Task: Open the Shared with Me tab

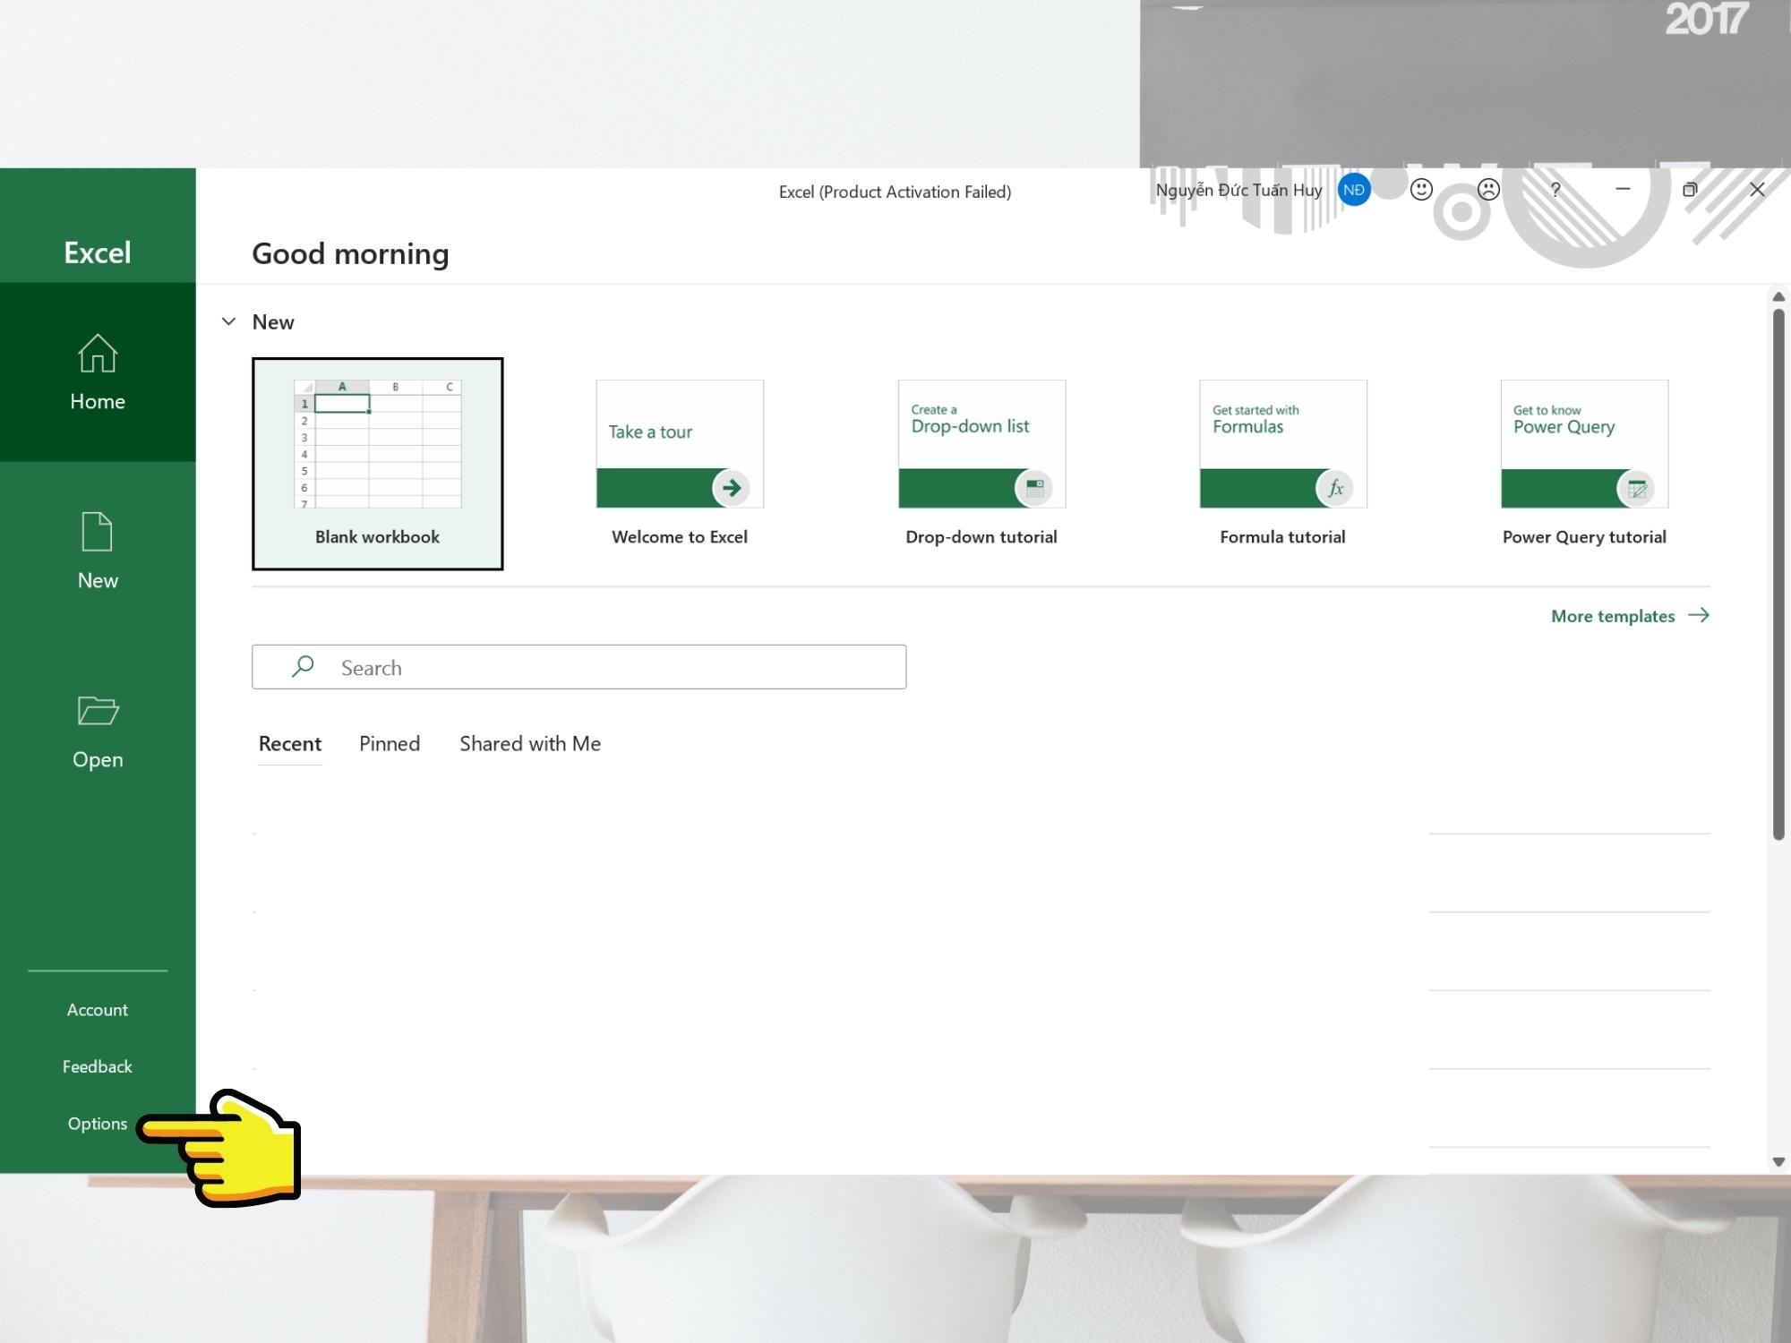Action: coord(530,744)
